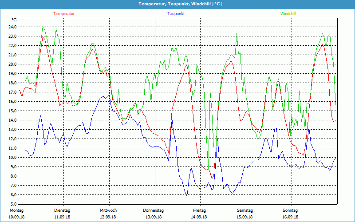The height and width of the screenshot is (222, 355).
Task: Click the 6,0 y-axis value
Action: [x=14, y=195]
